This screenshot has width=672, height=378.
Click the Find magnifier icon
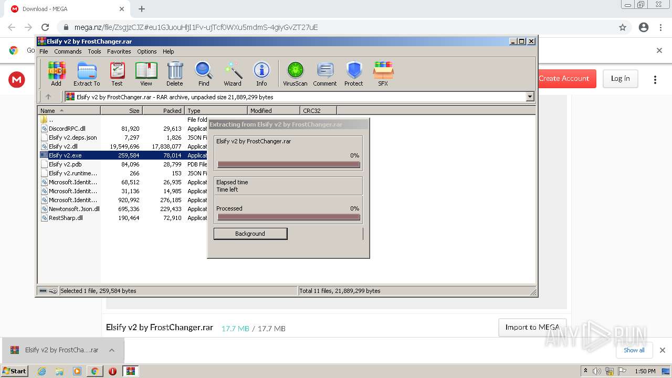point(204,73)
